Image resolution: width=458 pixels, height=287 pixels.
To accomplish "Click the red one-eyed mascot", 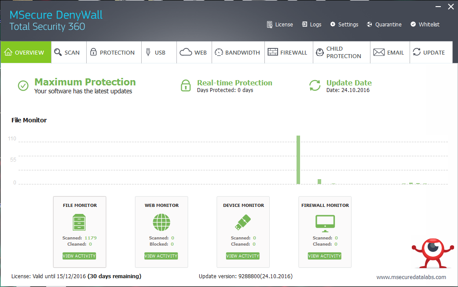I will [433, 253].
